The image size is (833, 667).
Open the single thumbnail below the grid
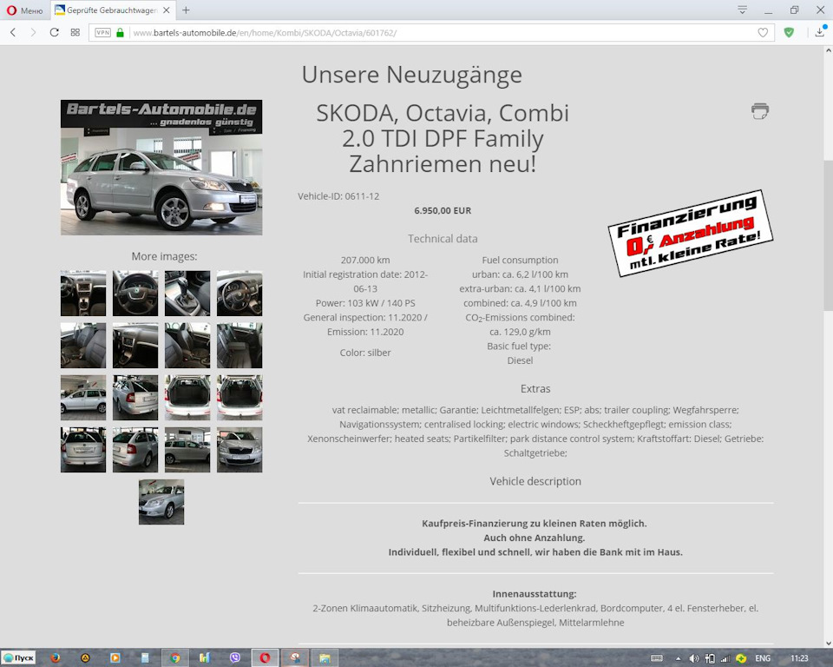[161, 502]
